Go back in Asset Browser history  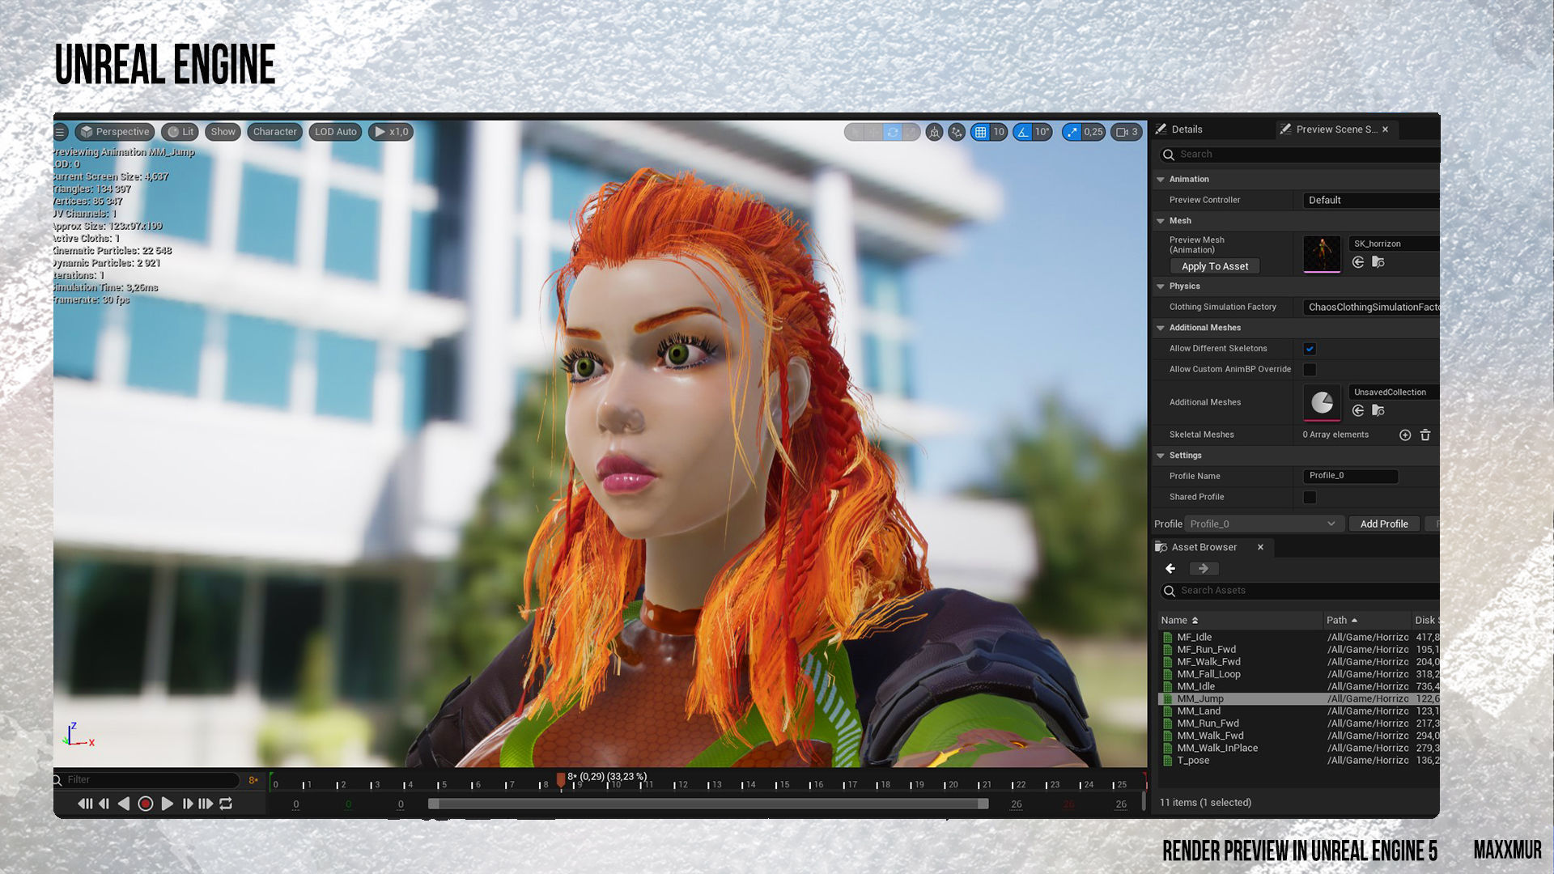point(1170,569)
